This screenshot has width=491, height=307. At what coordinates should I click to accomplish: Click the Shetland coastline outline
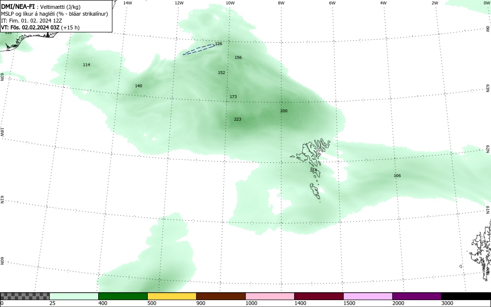click(x=481, y=253)
